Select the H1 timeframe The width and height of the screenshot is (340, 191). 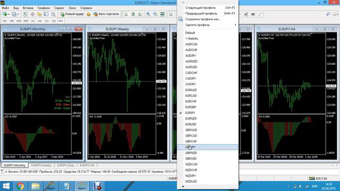33,21
